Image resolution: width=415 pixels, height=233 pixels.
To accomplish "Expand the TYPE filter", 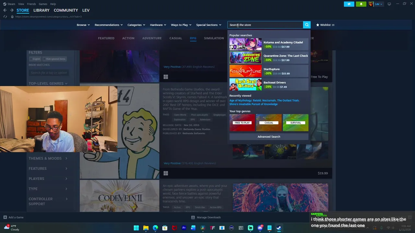I will tap(48, 189).
